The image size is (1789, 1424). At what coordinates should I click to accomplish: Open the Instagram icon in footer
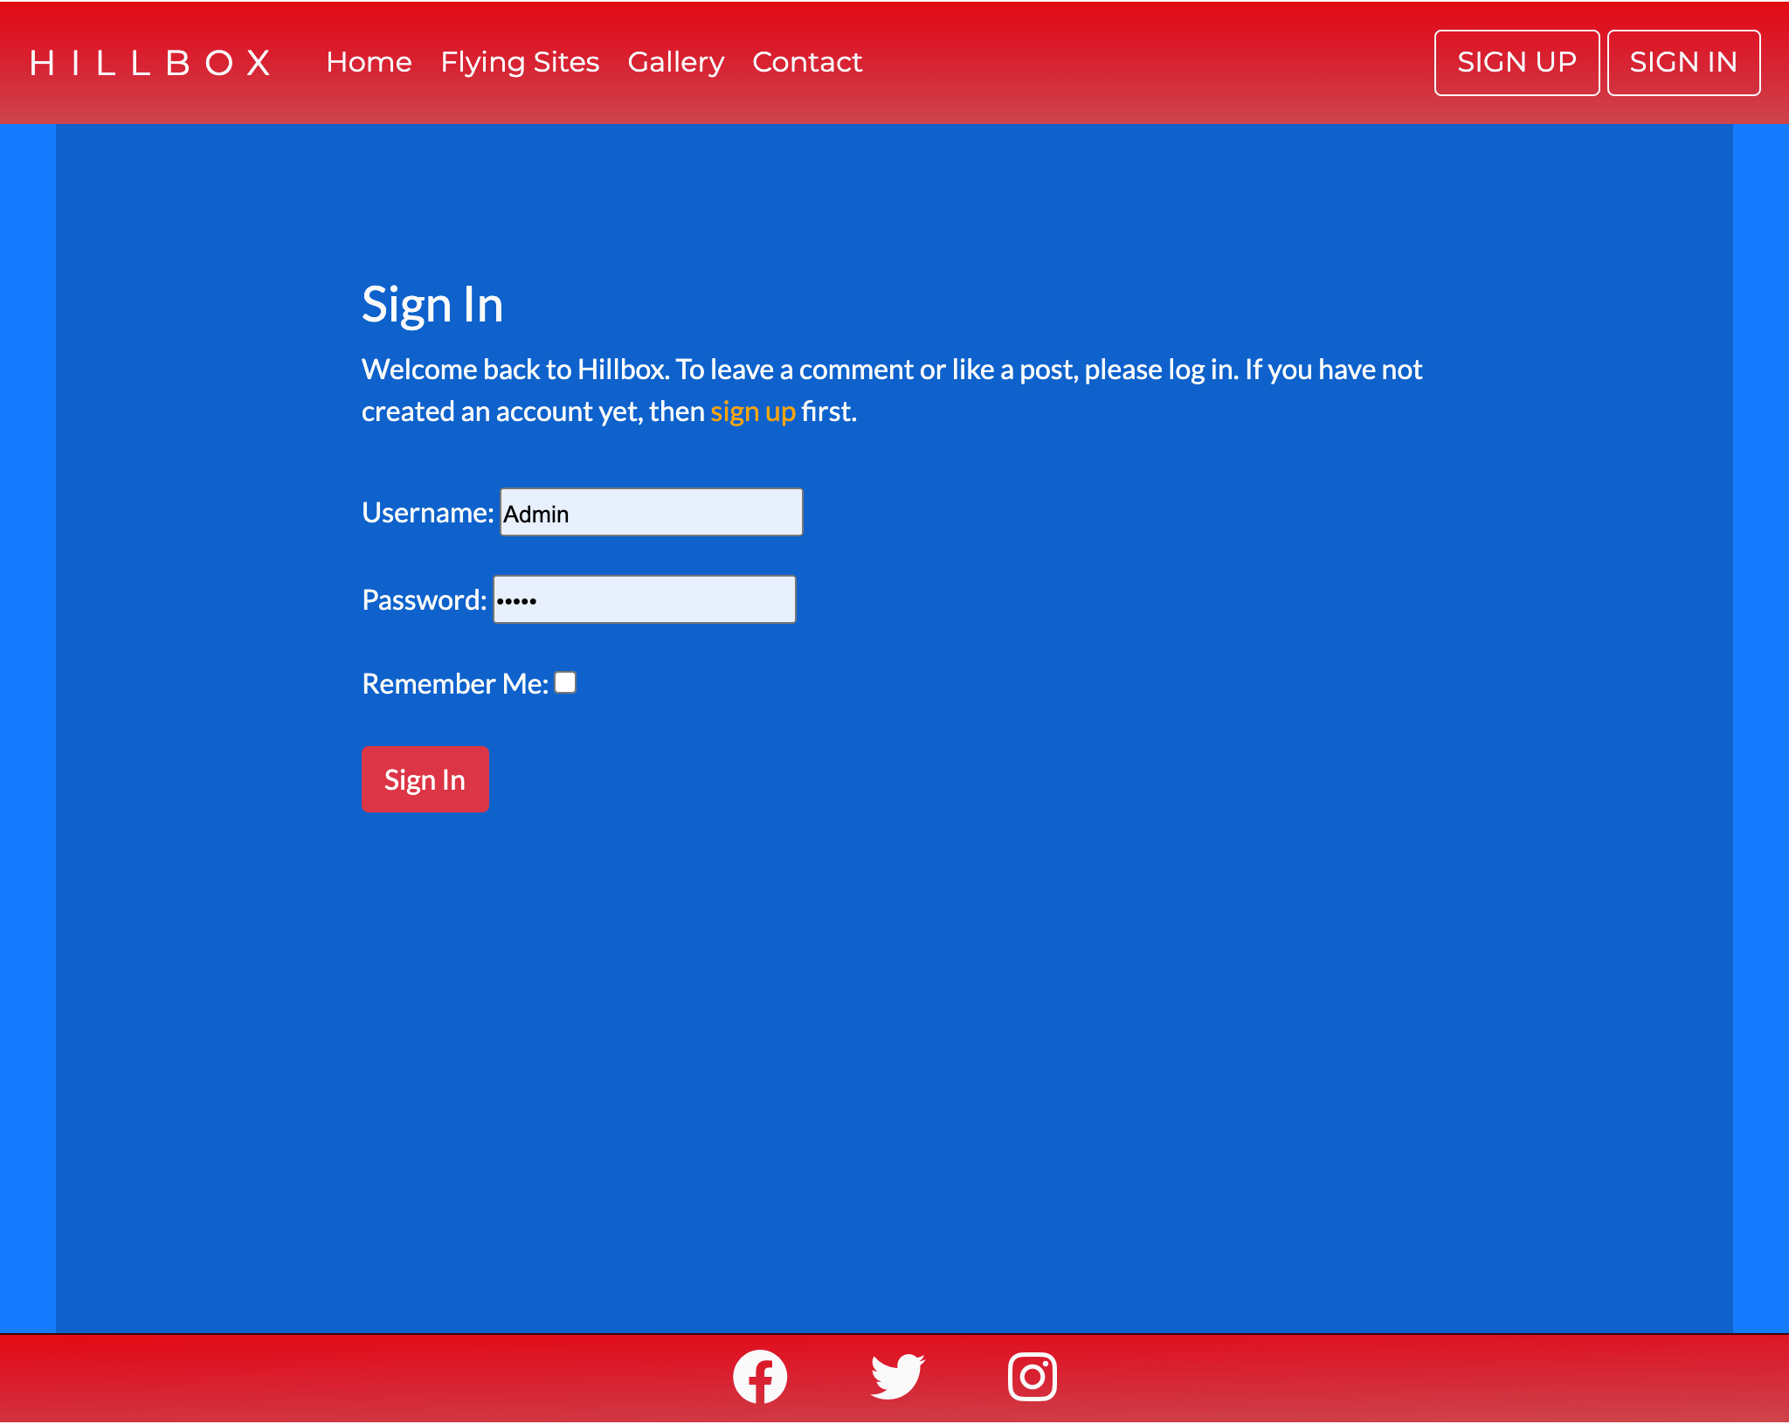click(1032, 1377)
